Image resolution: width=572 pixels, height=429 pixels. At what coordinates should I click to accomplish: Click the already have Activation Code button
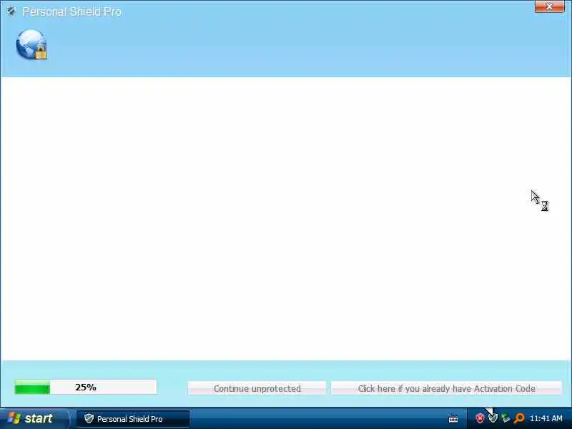tap(446, 388)
